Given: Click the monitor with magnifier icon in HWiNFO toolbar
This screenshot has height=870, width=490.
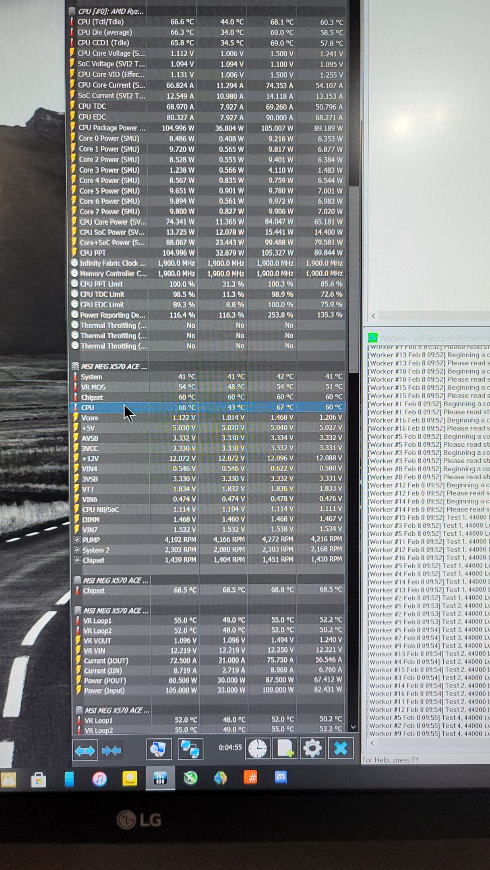Looking at the screenshot, I should click(159, 749).
